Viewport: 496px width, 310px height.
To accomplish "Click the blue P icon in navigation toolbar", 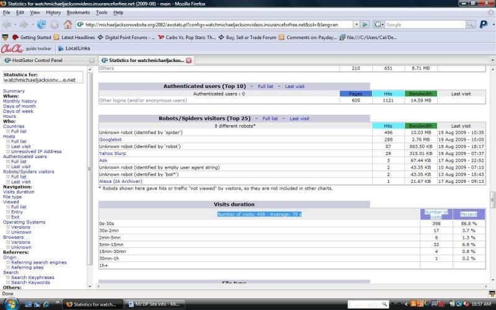I will [484, 24].
